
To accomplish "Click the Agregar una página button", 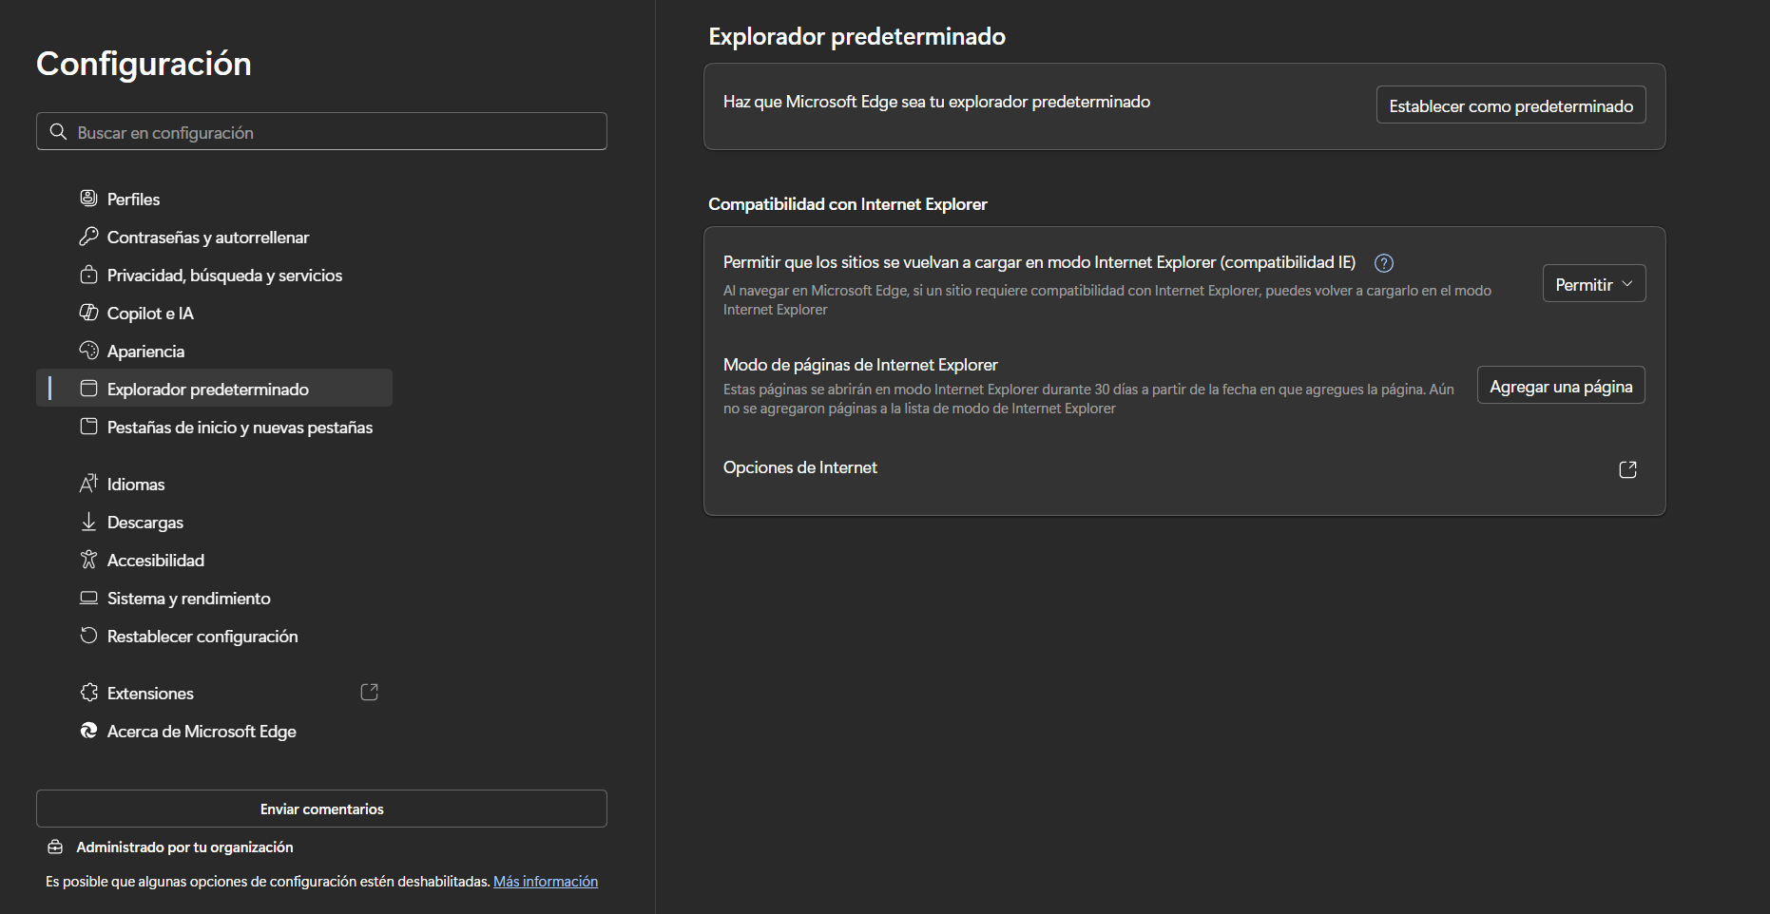I will point(1561,385).
